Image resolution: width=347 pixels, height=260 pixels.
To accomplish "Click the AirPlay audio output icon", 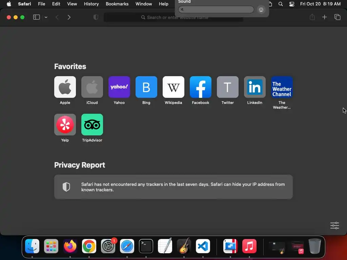I will pos(261,10).
